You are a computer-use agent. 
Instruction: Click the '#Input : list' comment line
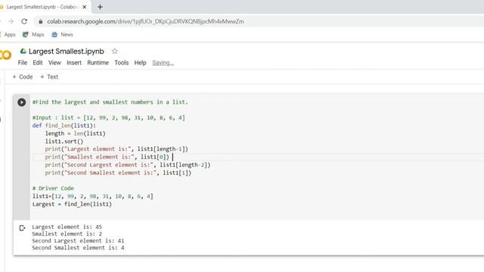(x=109, y=118)
